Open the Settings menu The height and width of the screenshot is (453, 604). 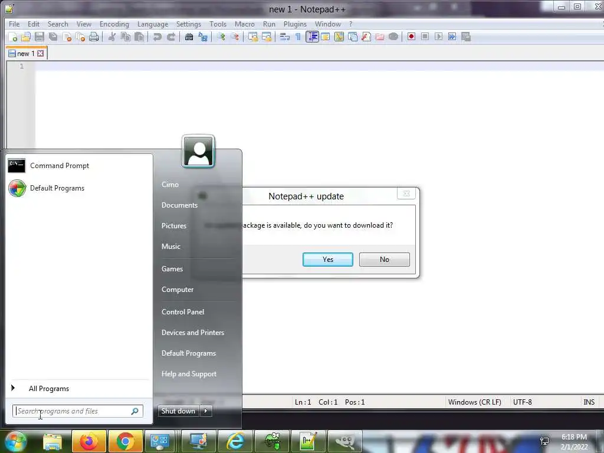188,24
